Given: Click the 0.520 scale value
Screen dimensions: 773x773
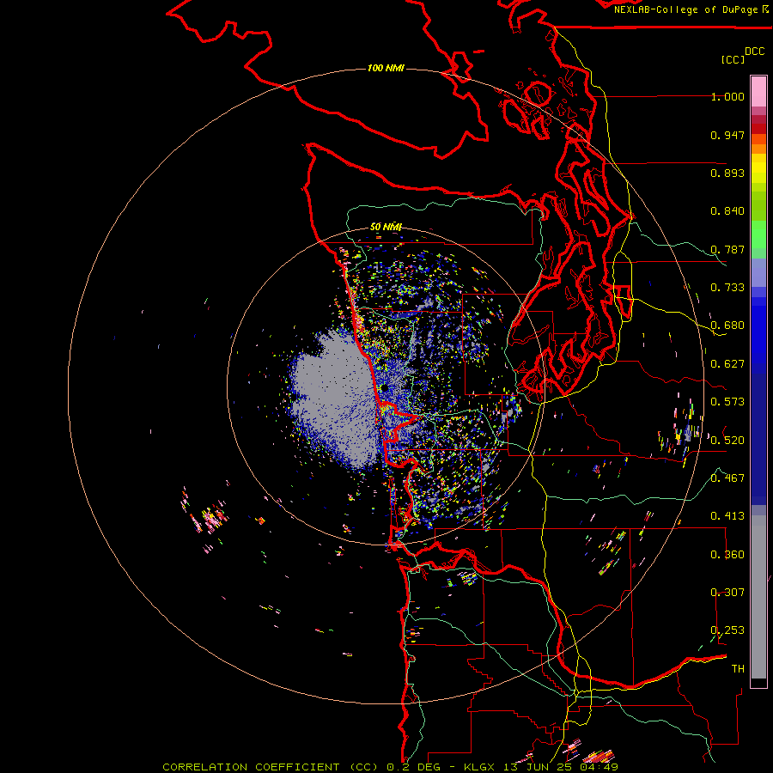Looking at the screenshot, I should (727, 441).
